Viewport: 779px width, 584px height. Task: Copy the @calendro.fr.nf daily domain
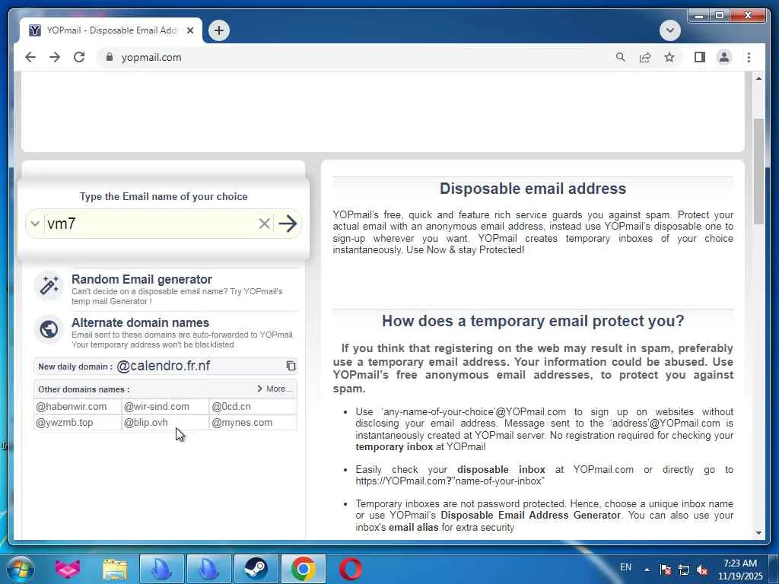point(291,366)
